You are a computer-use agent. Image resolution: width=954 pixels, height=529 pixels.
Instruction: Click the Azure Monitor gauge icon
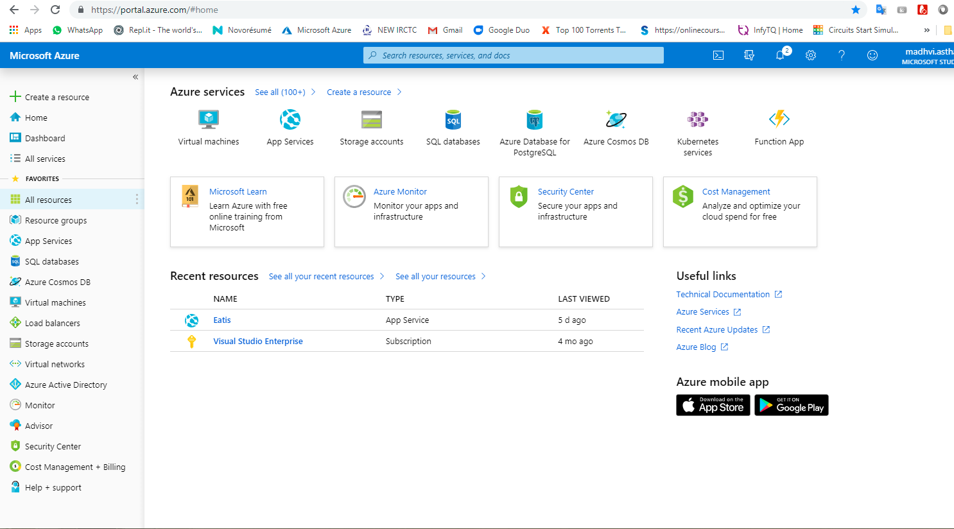354,196
